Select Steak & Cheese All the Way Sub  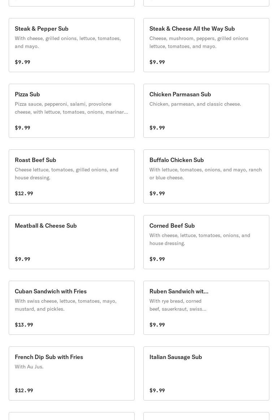pos(206,45)
